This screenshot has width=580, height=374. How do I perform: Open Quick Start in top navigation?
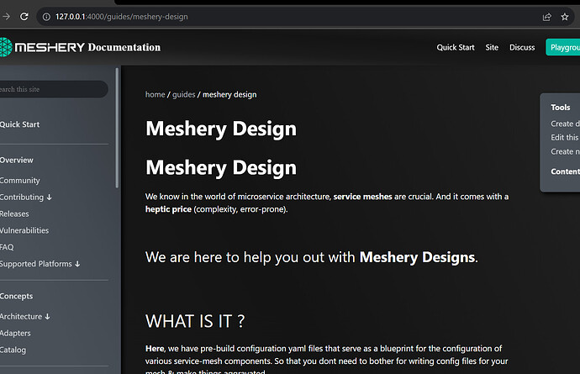pyautogui.click(x=456, y=47)
